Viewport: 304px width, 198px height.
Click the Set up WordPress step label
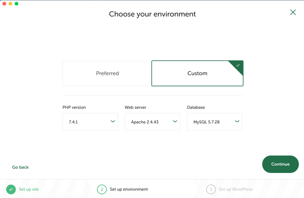coord(236,189)
